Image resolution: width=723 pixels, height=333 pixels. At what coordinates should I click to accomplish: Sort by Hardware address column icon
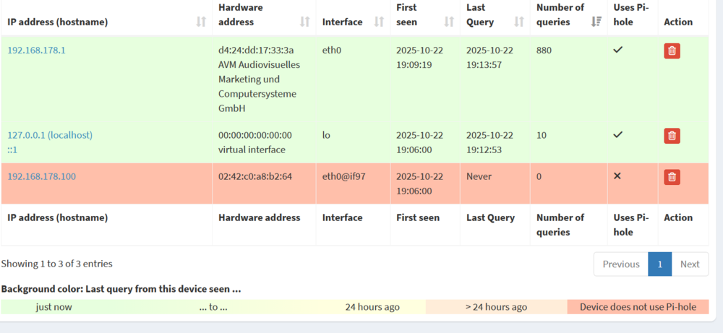click(305, 22)
